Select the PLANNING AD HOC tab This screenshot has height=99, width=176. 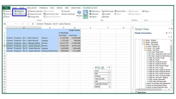pos(90,8)
